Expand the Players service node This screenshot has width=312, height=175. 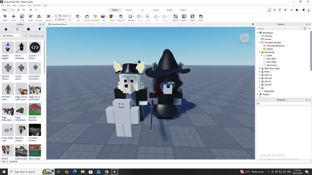tap(258, 94)
